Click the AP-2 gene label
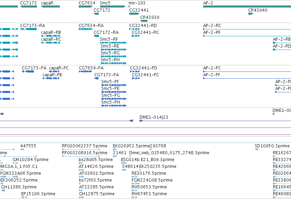The width and height of the screenshot is (291, 199). 208,3
